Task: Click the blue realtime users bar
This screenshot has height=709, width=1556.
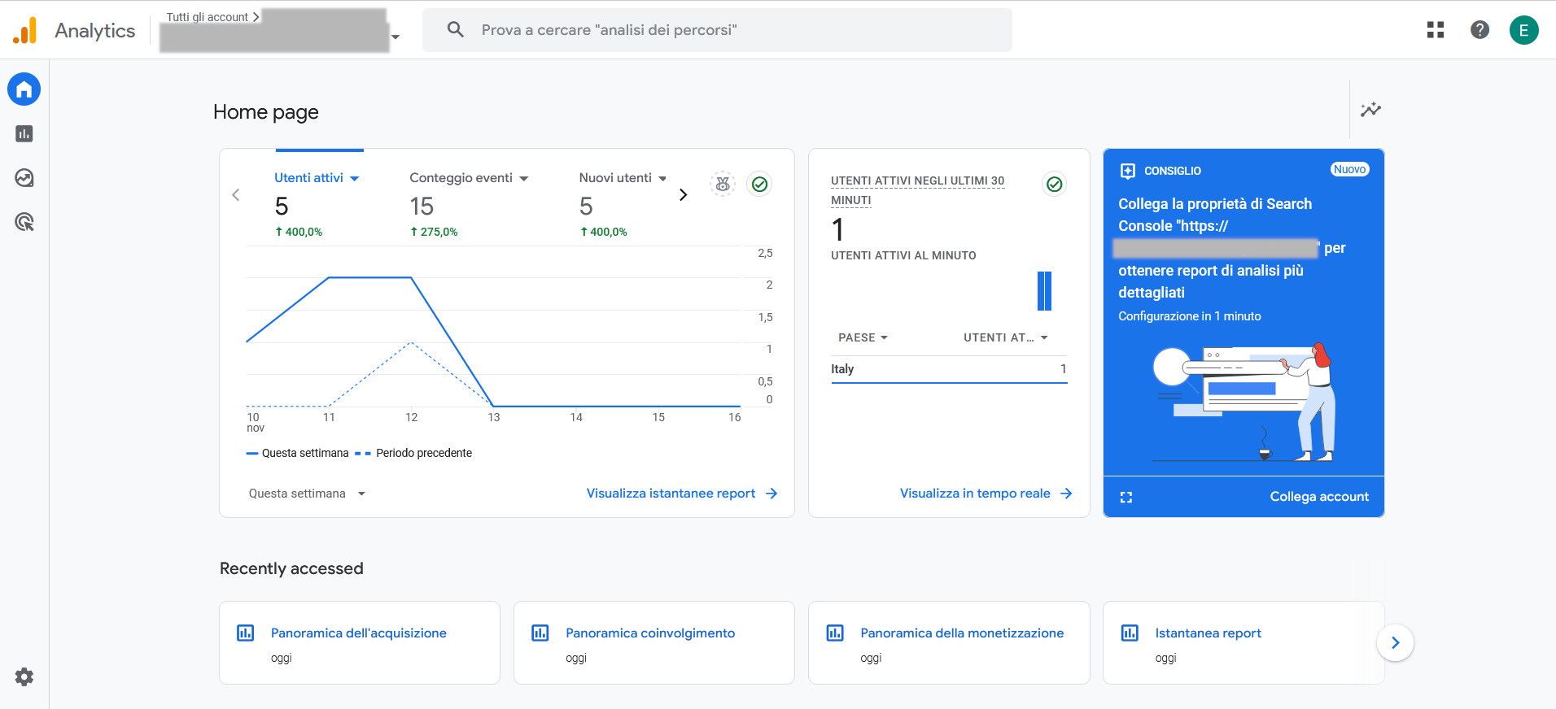Action: [x=1045, y=291]
